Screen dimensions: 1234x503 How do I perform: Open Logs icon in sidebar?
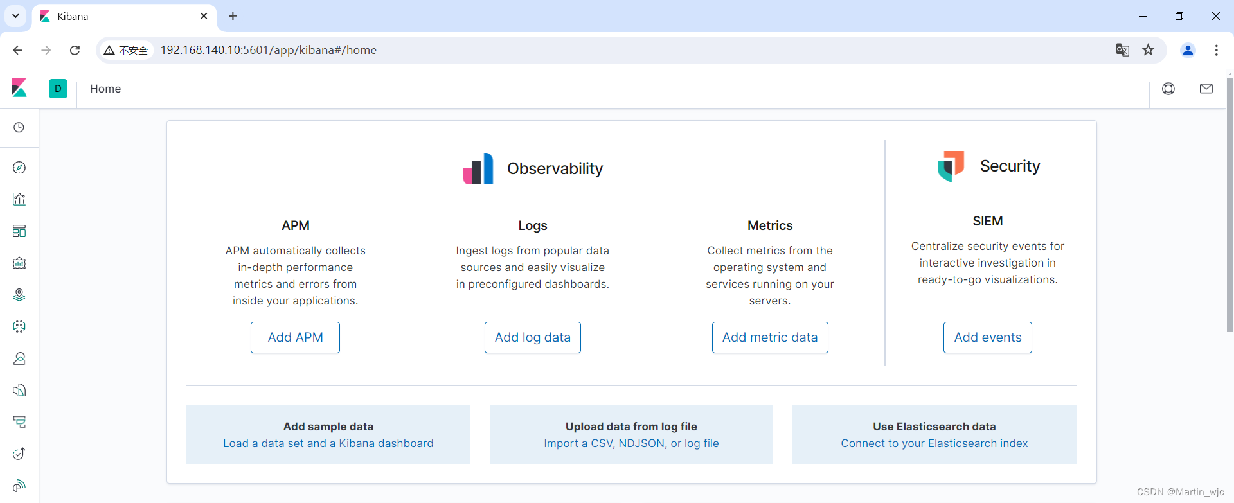point(19,390)
